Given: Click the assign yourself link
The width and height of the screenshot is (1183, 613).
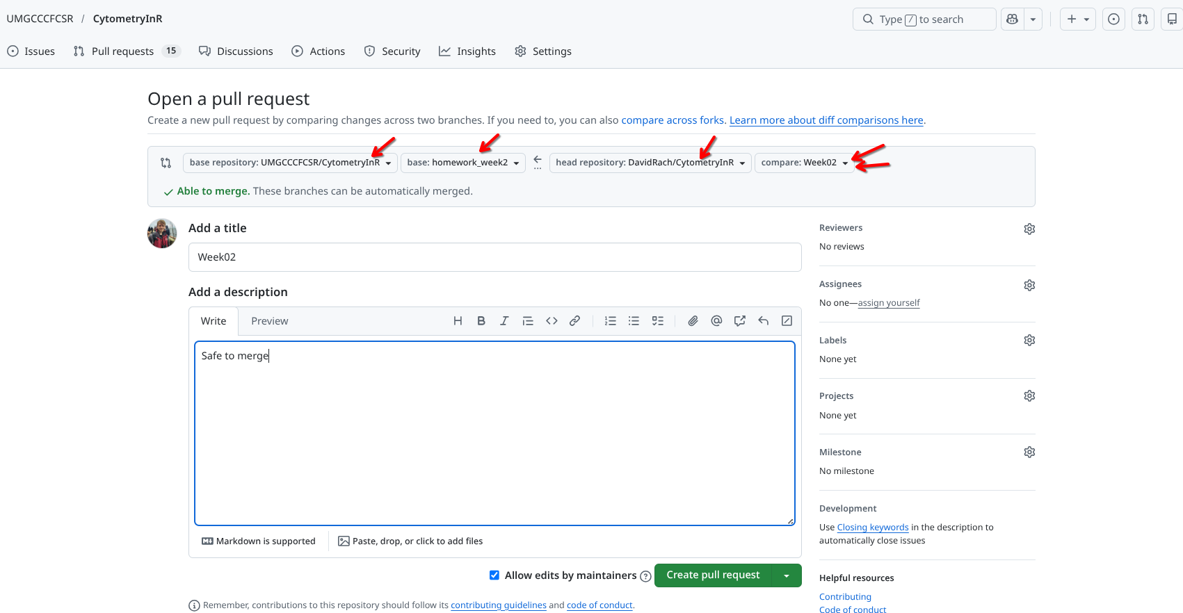Looking at the screenshot, I should [x=888, y=303].
